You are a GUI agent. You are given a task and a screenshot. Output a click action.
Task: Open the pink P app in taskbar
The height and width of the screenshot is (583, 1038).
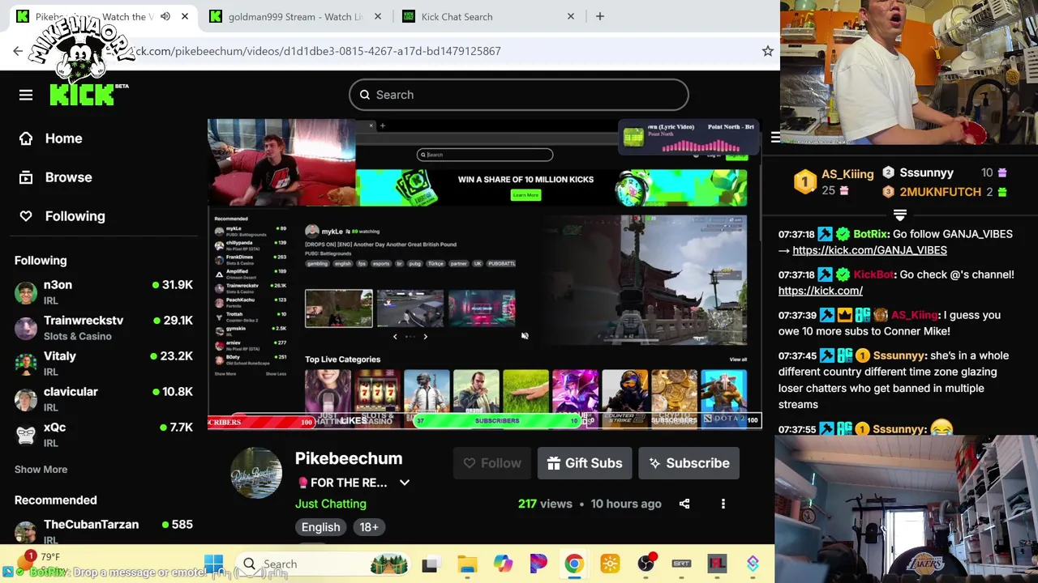(x=538, y=564)
